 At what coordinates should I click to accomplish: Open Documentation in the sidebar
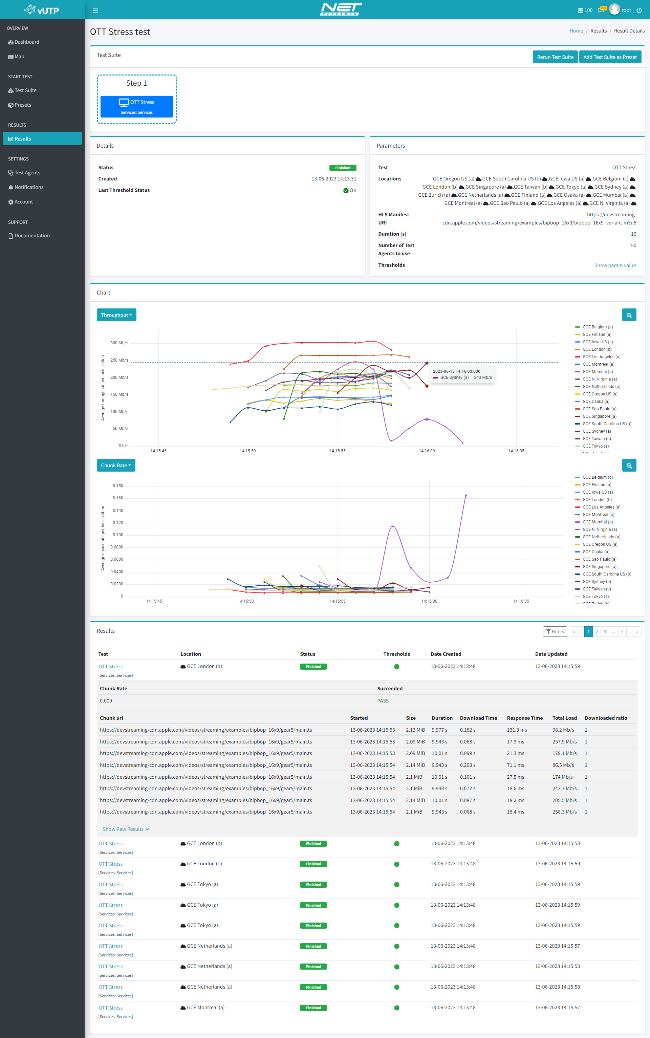point(42,236)
